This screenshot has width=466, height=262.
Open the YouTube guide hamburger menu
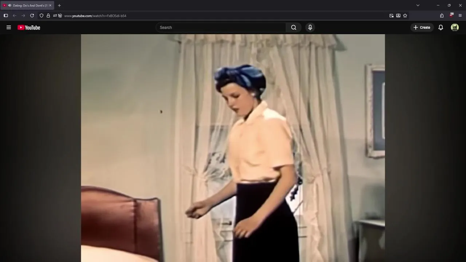click(x=9, y=27)
